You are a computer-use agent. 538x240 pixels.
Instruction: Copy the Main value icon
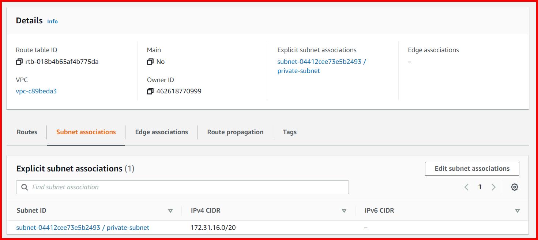point(150,62)
